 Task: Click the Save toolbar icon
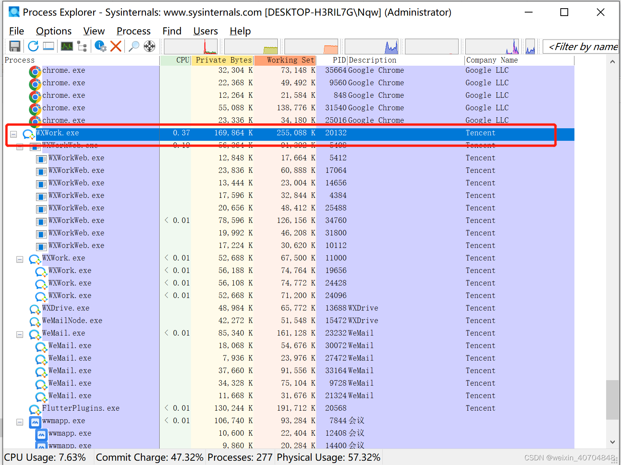(x=15, y=46)
